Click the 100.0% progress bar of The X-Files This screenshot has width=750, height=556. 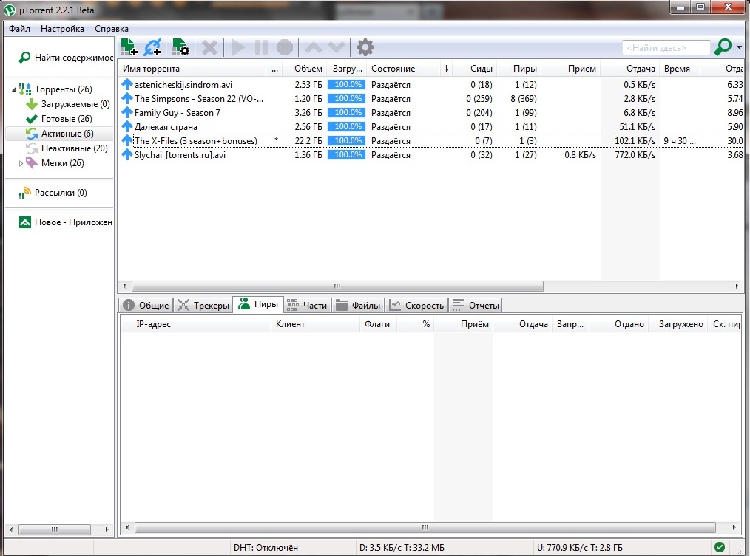pos(346,141)
